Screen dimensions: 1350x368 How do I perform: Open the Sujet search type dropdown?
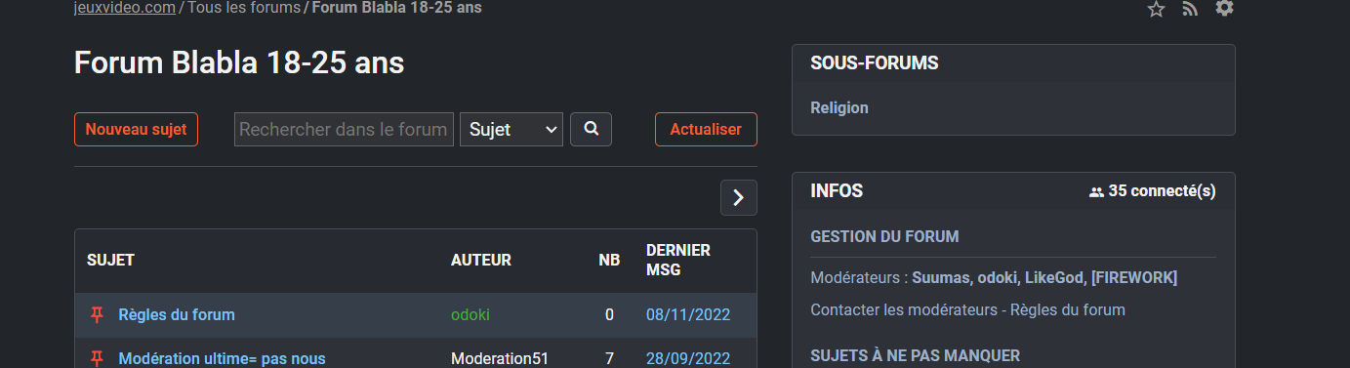[x=511, y=129]
